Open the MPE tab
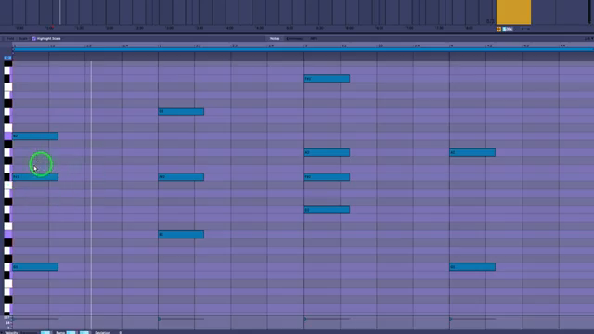This screenshot has width=594, height=334. [314, 39]
